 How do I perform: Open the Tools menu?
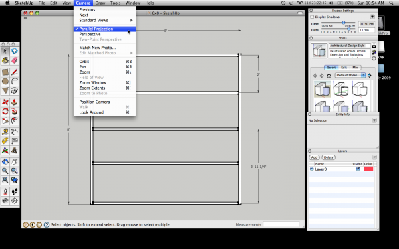[x=115, y=3]
